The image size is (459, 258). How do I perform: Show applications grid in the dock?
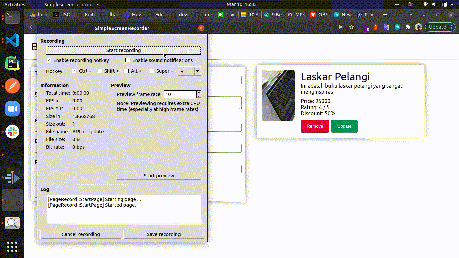12,247
